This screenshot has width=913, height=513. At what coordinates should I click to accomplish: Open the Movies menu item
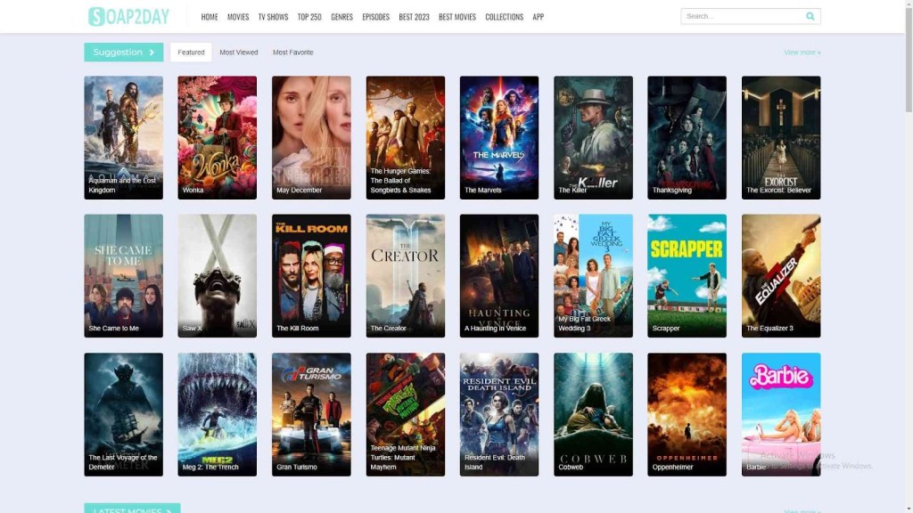coord(238,17)
